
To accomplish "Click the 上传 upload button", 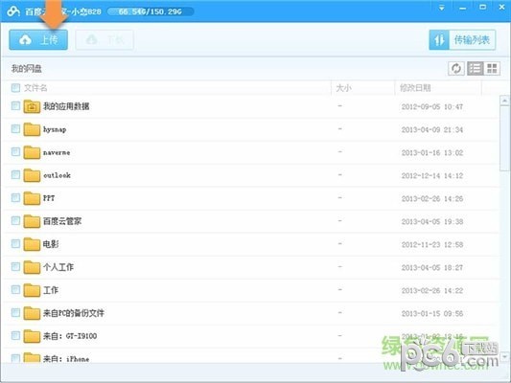I will pyautogui.click(x=38, y=39).
